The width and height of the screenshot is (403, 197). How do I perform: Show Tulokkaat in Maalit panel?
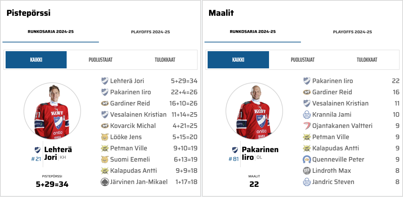pos(367,60)
